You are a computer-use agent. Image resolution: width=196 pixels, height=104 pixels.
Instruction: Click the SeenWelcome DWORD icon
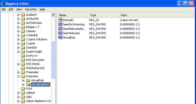click(60, 33)
